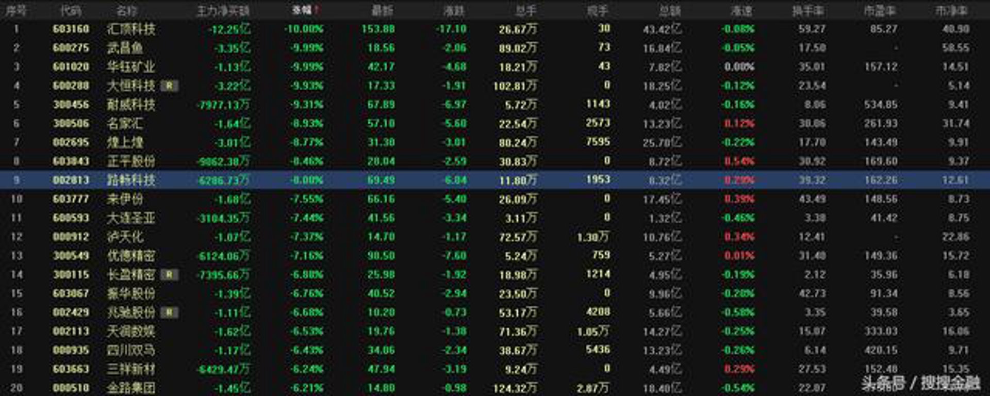The height and width of the screenshot is (396, 990).
Task: Click stock code 000510
Action: 71,388
